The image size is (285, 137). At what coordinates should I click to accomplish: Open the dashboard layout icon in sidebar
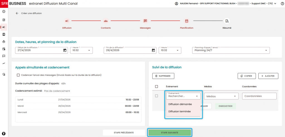[x=4, y=20]
